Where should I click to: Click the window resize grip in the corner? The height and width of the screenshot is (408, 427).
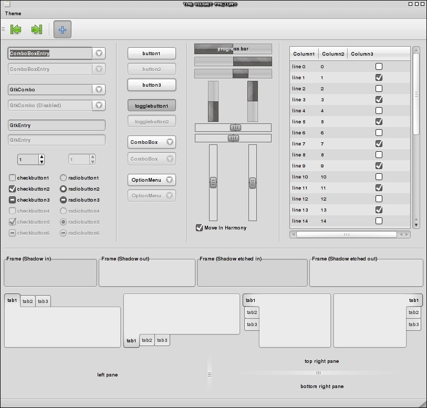[423, 404]
